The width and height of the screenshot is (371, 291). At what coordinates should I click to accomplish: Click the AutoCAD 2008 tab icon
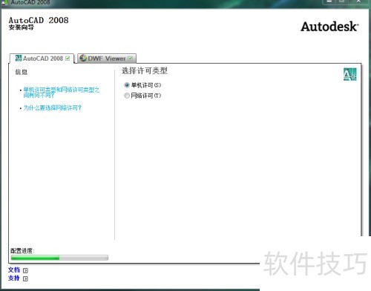(x=19, y=58)
